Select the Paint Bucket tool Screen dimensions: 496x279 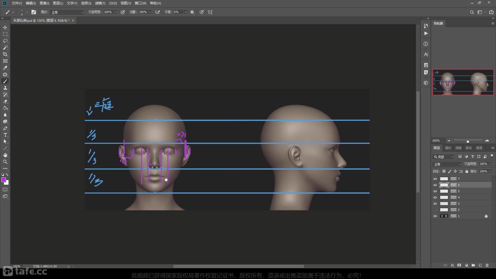(x=5, y=108)
